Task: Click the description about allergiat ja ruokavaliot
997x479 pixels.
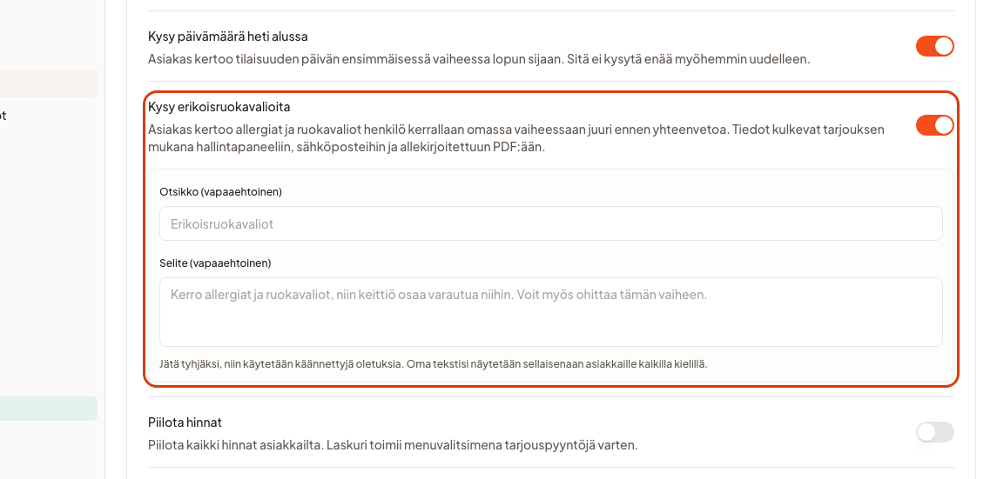Action: (x=516, y=138)
